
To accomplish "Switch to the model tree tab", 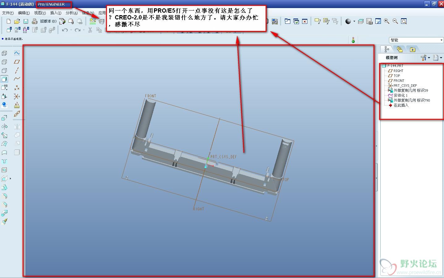I will (x=387, y=49).
